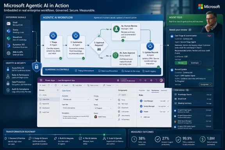
Task: Switch to the Data tab
Action: [x=148, y=91]
